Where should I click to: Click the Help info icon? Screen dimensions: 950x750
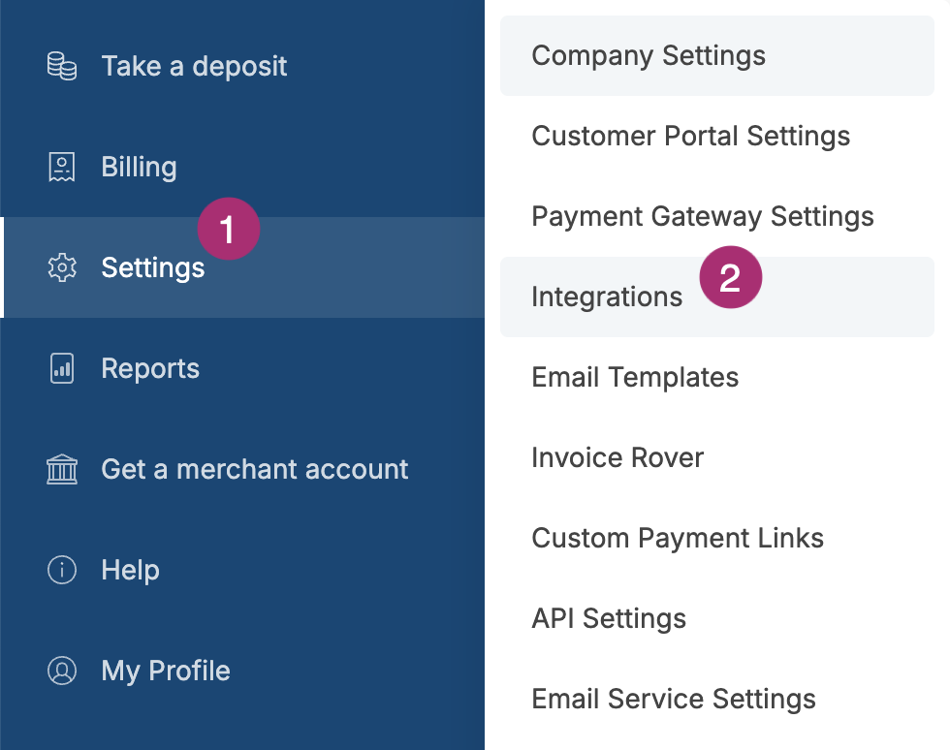61,570
